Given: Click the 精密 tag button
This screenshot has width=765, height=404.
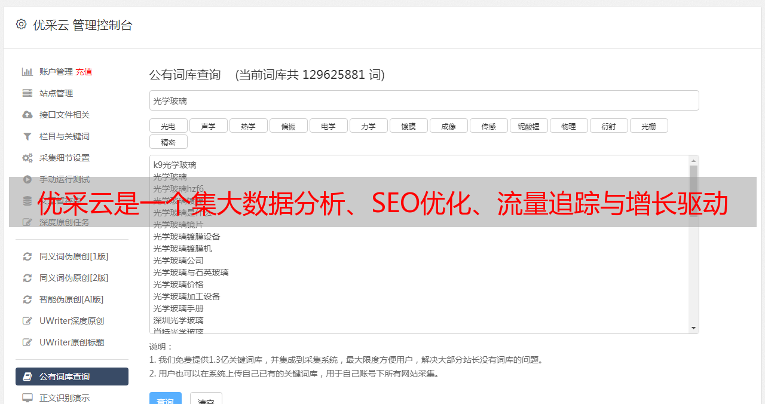Looking at the screenshot, I should 169,142.
